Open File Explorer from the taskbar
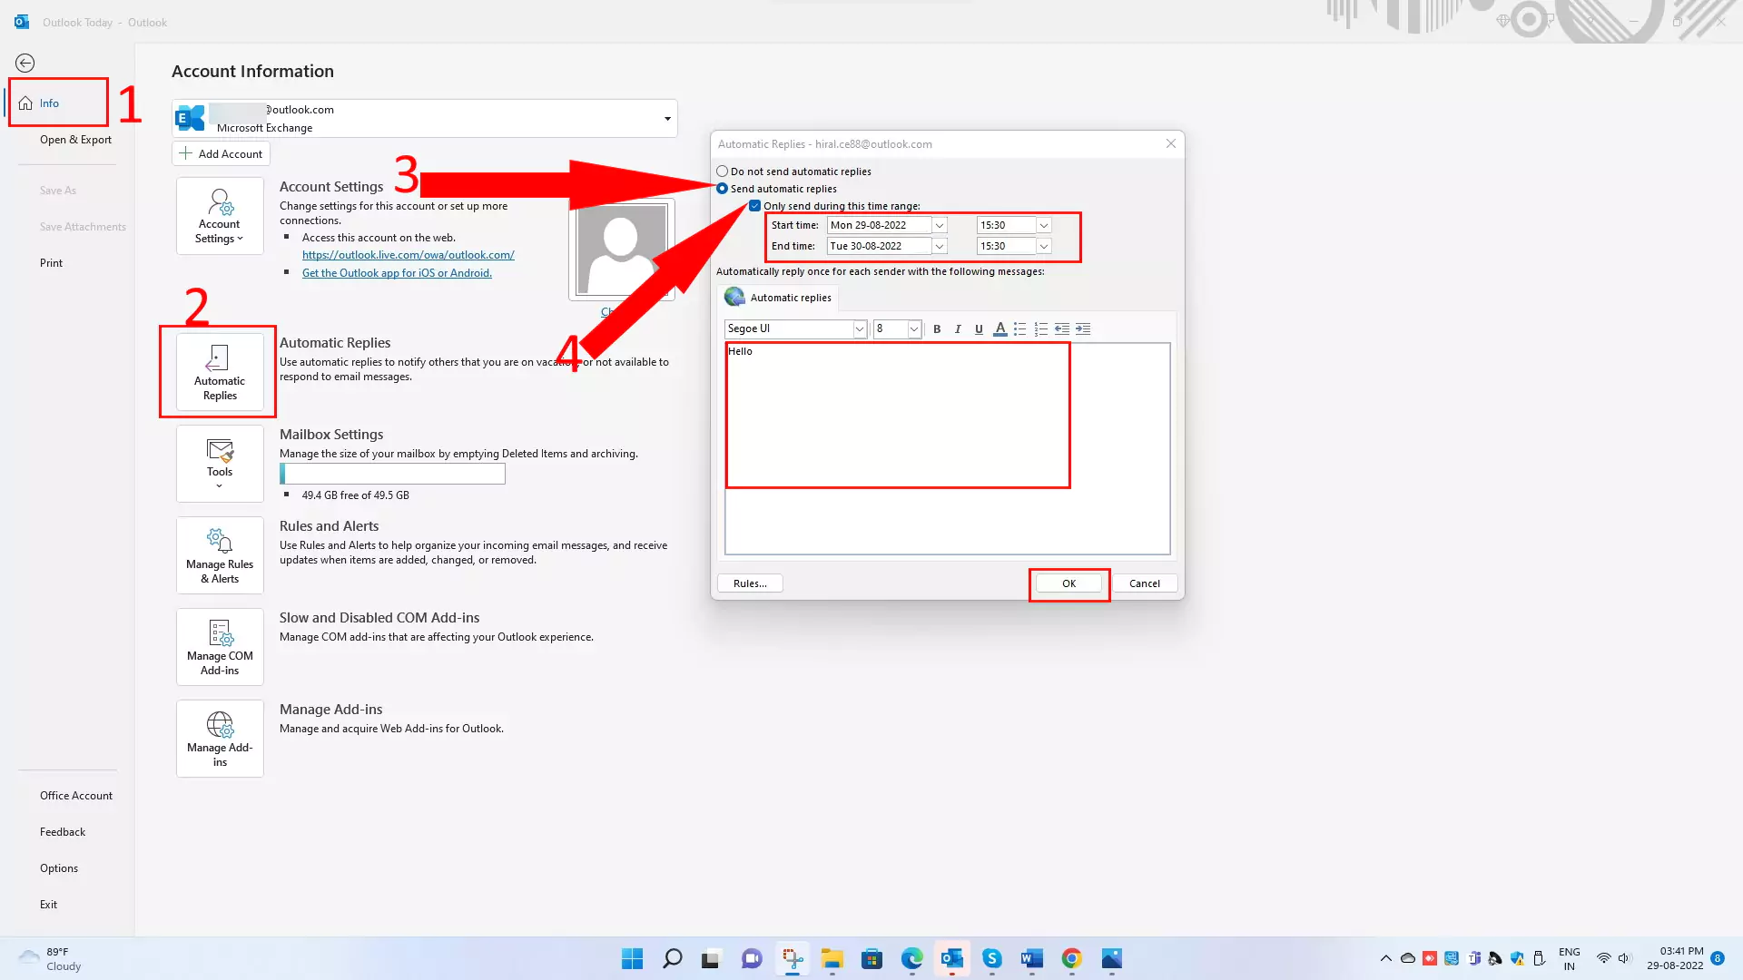Image resolution: width=1743 pixels, height=980 pixels. pos(832,958)
